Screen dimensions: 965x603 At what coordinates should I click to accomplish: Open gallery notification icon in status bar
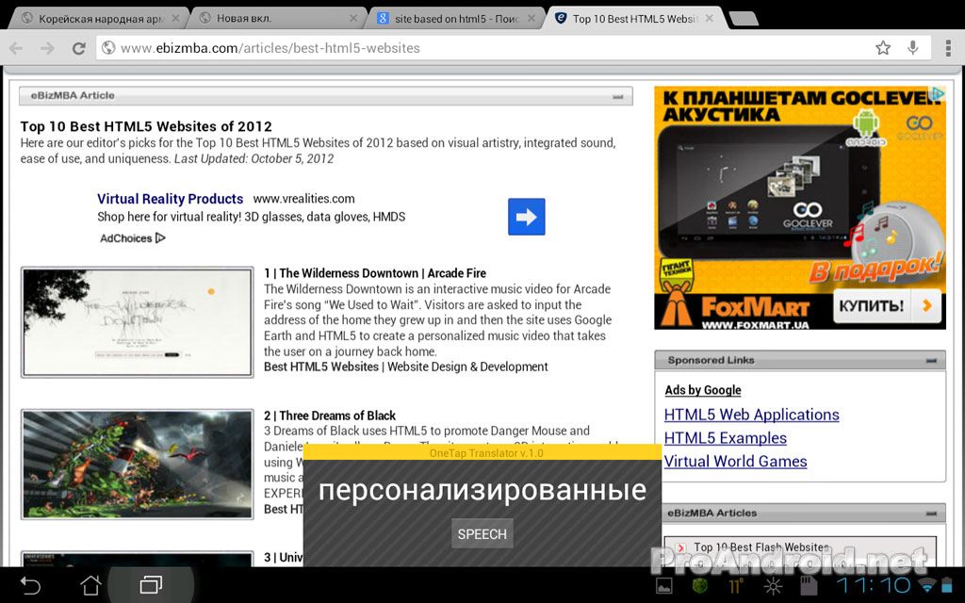click(664, 586)
